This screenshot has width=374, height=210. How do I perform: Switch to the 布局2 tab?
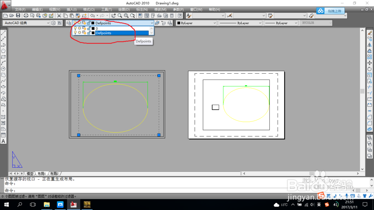(x=54, y=173)
